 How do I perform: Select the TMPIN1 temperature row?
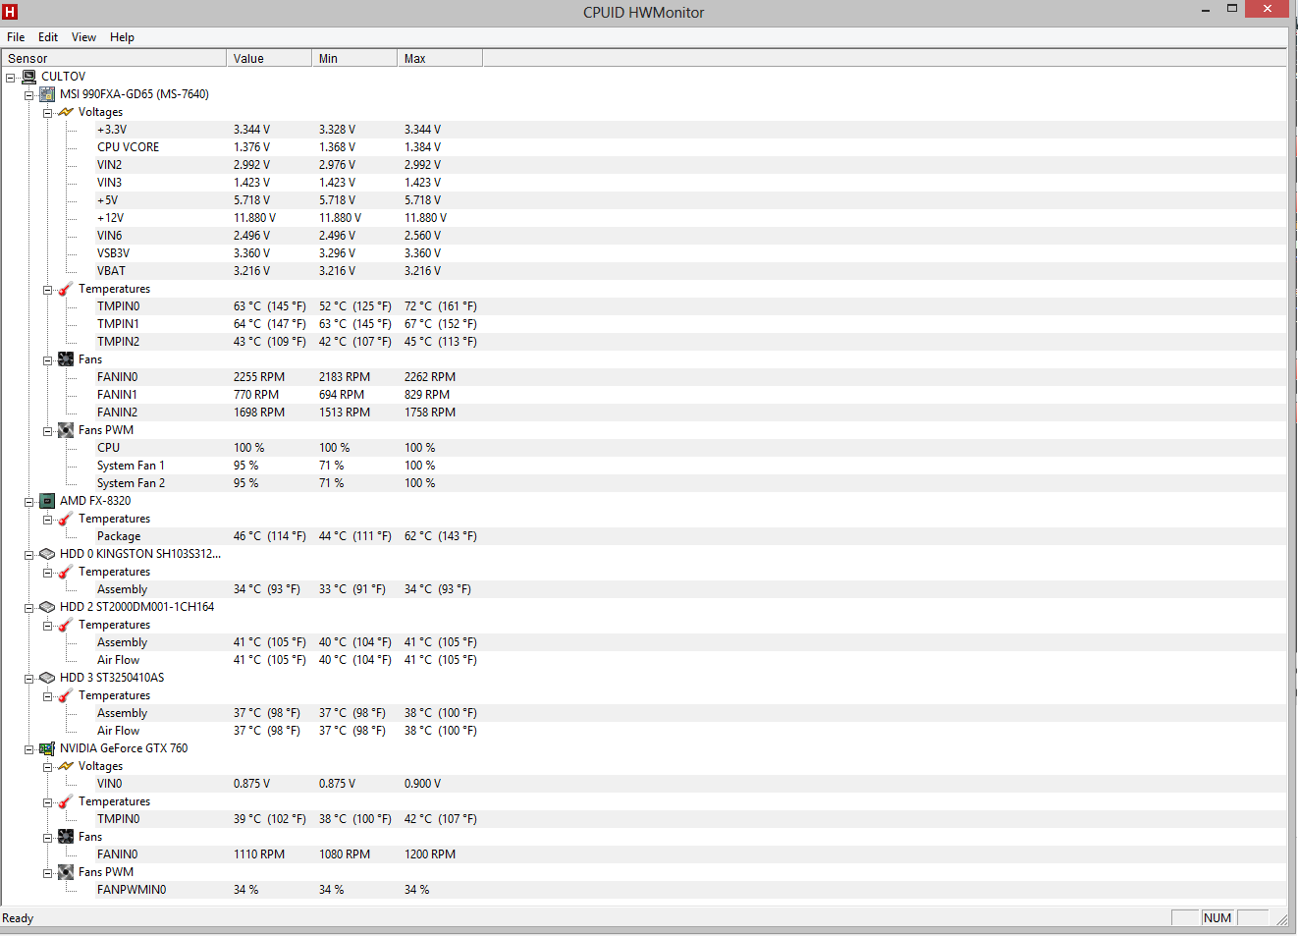point(644,324)
